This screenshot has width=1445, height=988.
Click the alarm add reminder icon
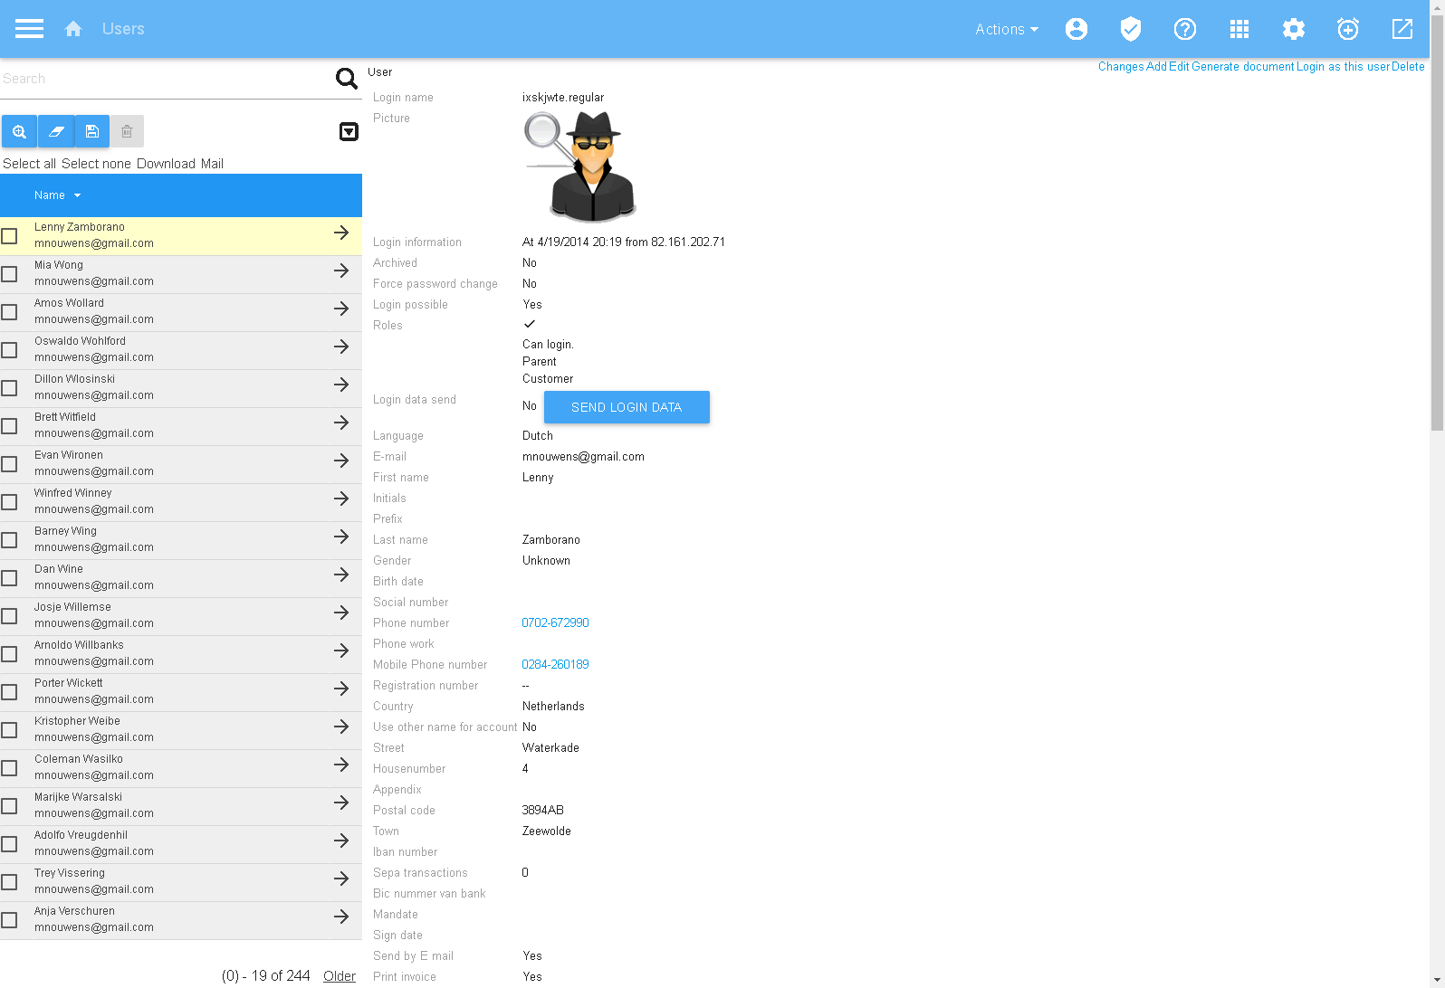[1347, 29]
